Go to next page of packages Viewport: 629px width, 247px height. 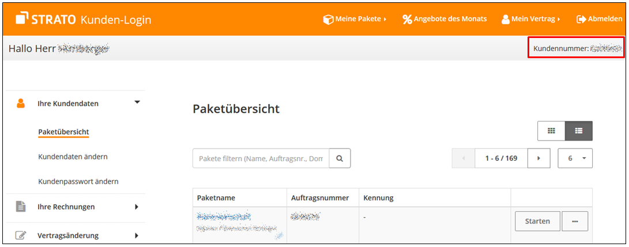coord(539,158)
